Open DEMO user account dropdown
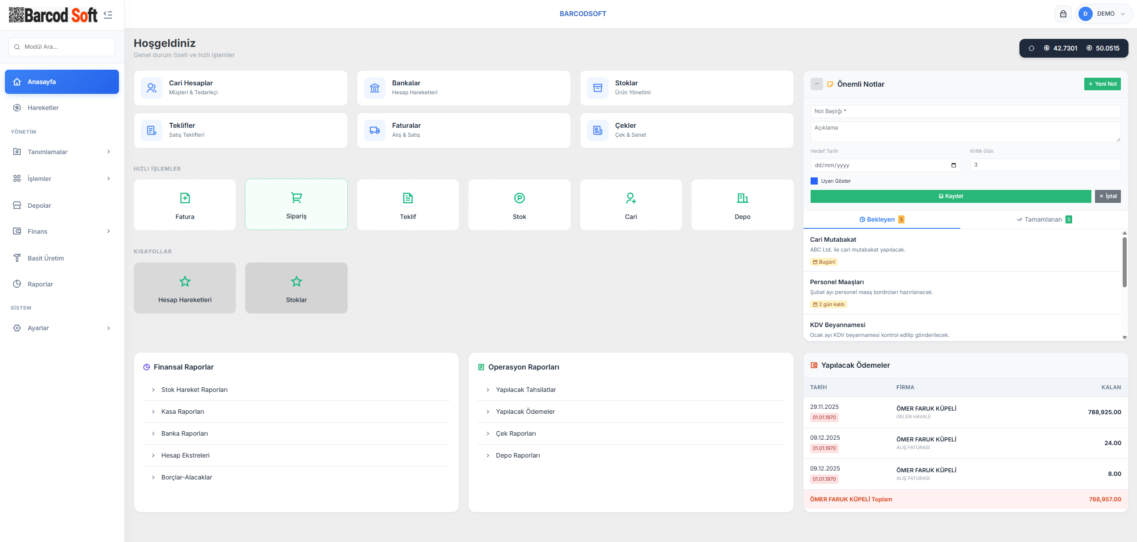Viewport: 1137px width, 542px height. pyautogui.click(x=1103, y=14)
